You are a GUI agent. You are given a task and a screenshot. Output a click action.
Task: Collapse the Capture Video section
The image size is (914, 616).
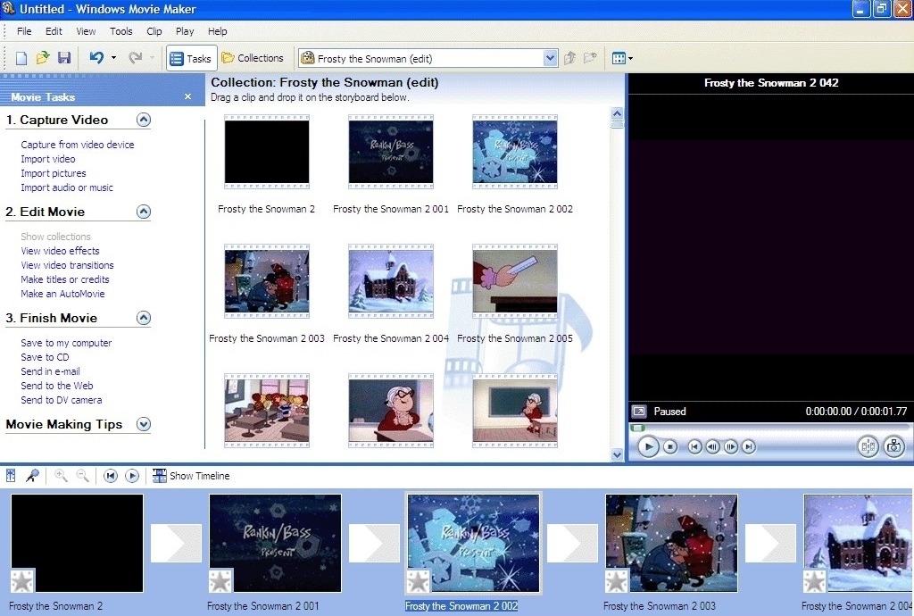pyautogui.click(x=144, y=120)
